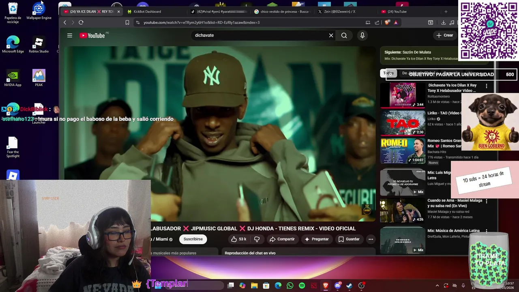The image size is (519, 292).
Task: Open options menu for Dichavate video
Action: (x=487, y=86)
